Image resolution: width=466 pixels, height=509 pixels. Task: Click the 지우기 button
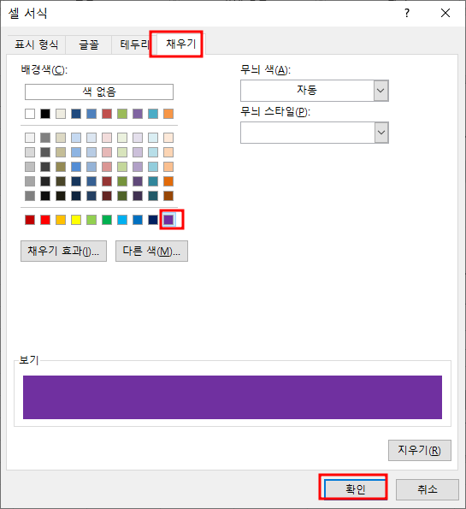(x=420, y=450)
